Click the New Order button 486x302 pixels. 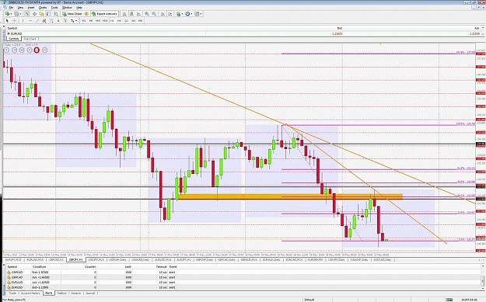tap(72, 14)
